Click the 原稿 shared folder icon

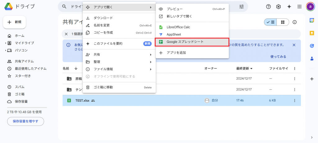click(x=69, y=79)
